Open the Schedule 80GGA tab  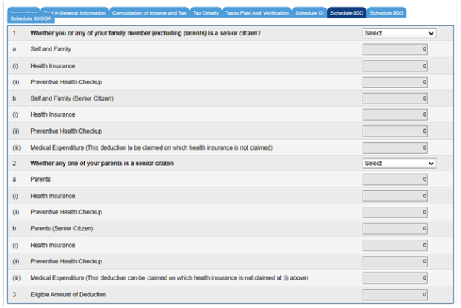pyautogui.click(x=29, y=19)
